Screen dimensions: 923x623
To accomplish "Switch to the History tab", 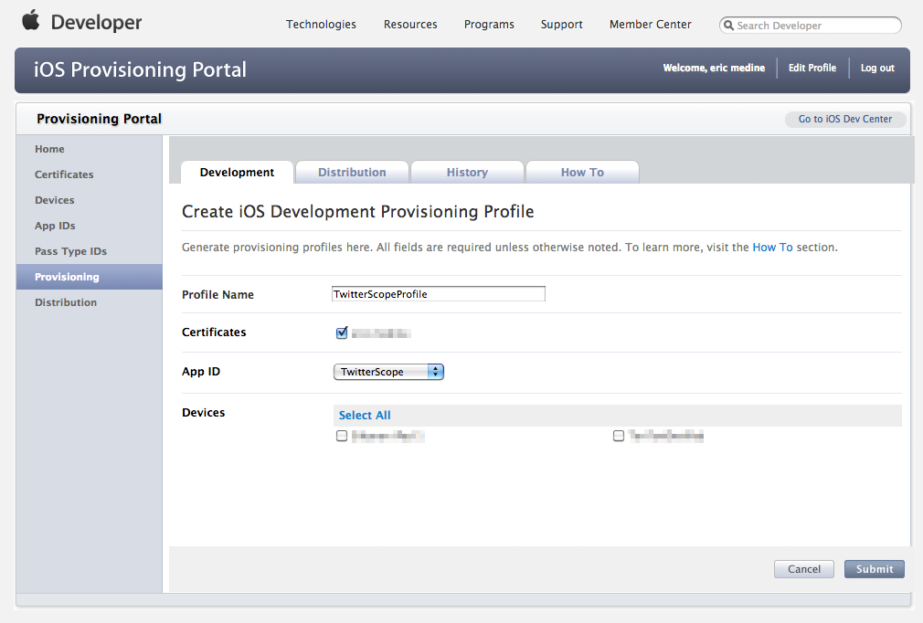I will 467,173.
